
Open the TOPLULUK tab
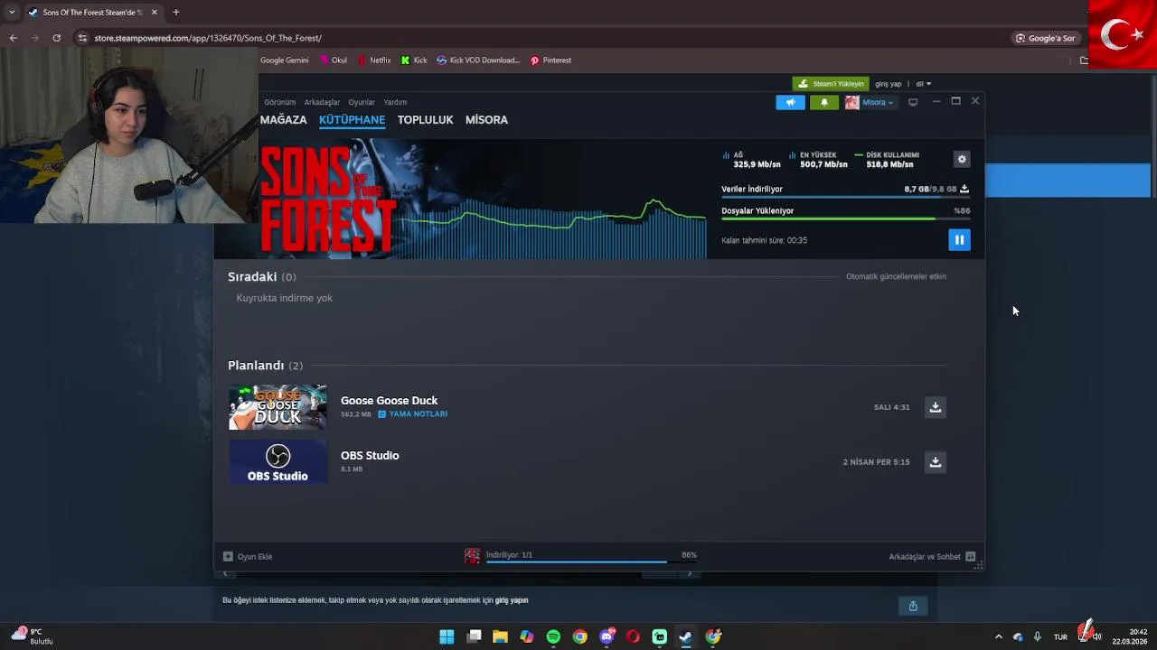pos(425,119)
